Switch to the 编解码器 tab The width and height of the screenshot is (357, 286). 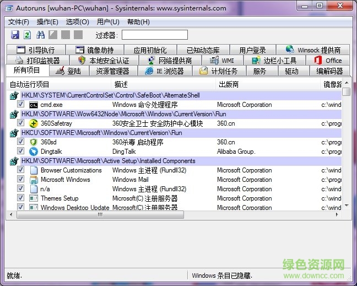pos(329,71)
